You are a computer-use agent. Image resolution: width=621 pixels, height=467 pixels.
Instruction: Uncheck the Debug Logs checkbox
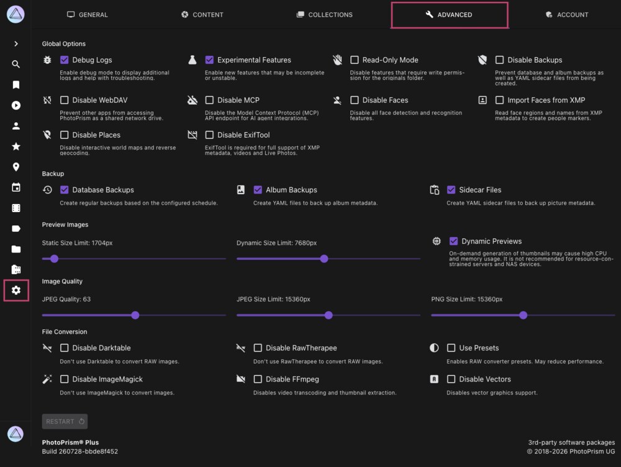(x=64, y=60)
